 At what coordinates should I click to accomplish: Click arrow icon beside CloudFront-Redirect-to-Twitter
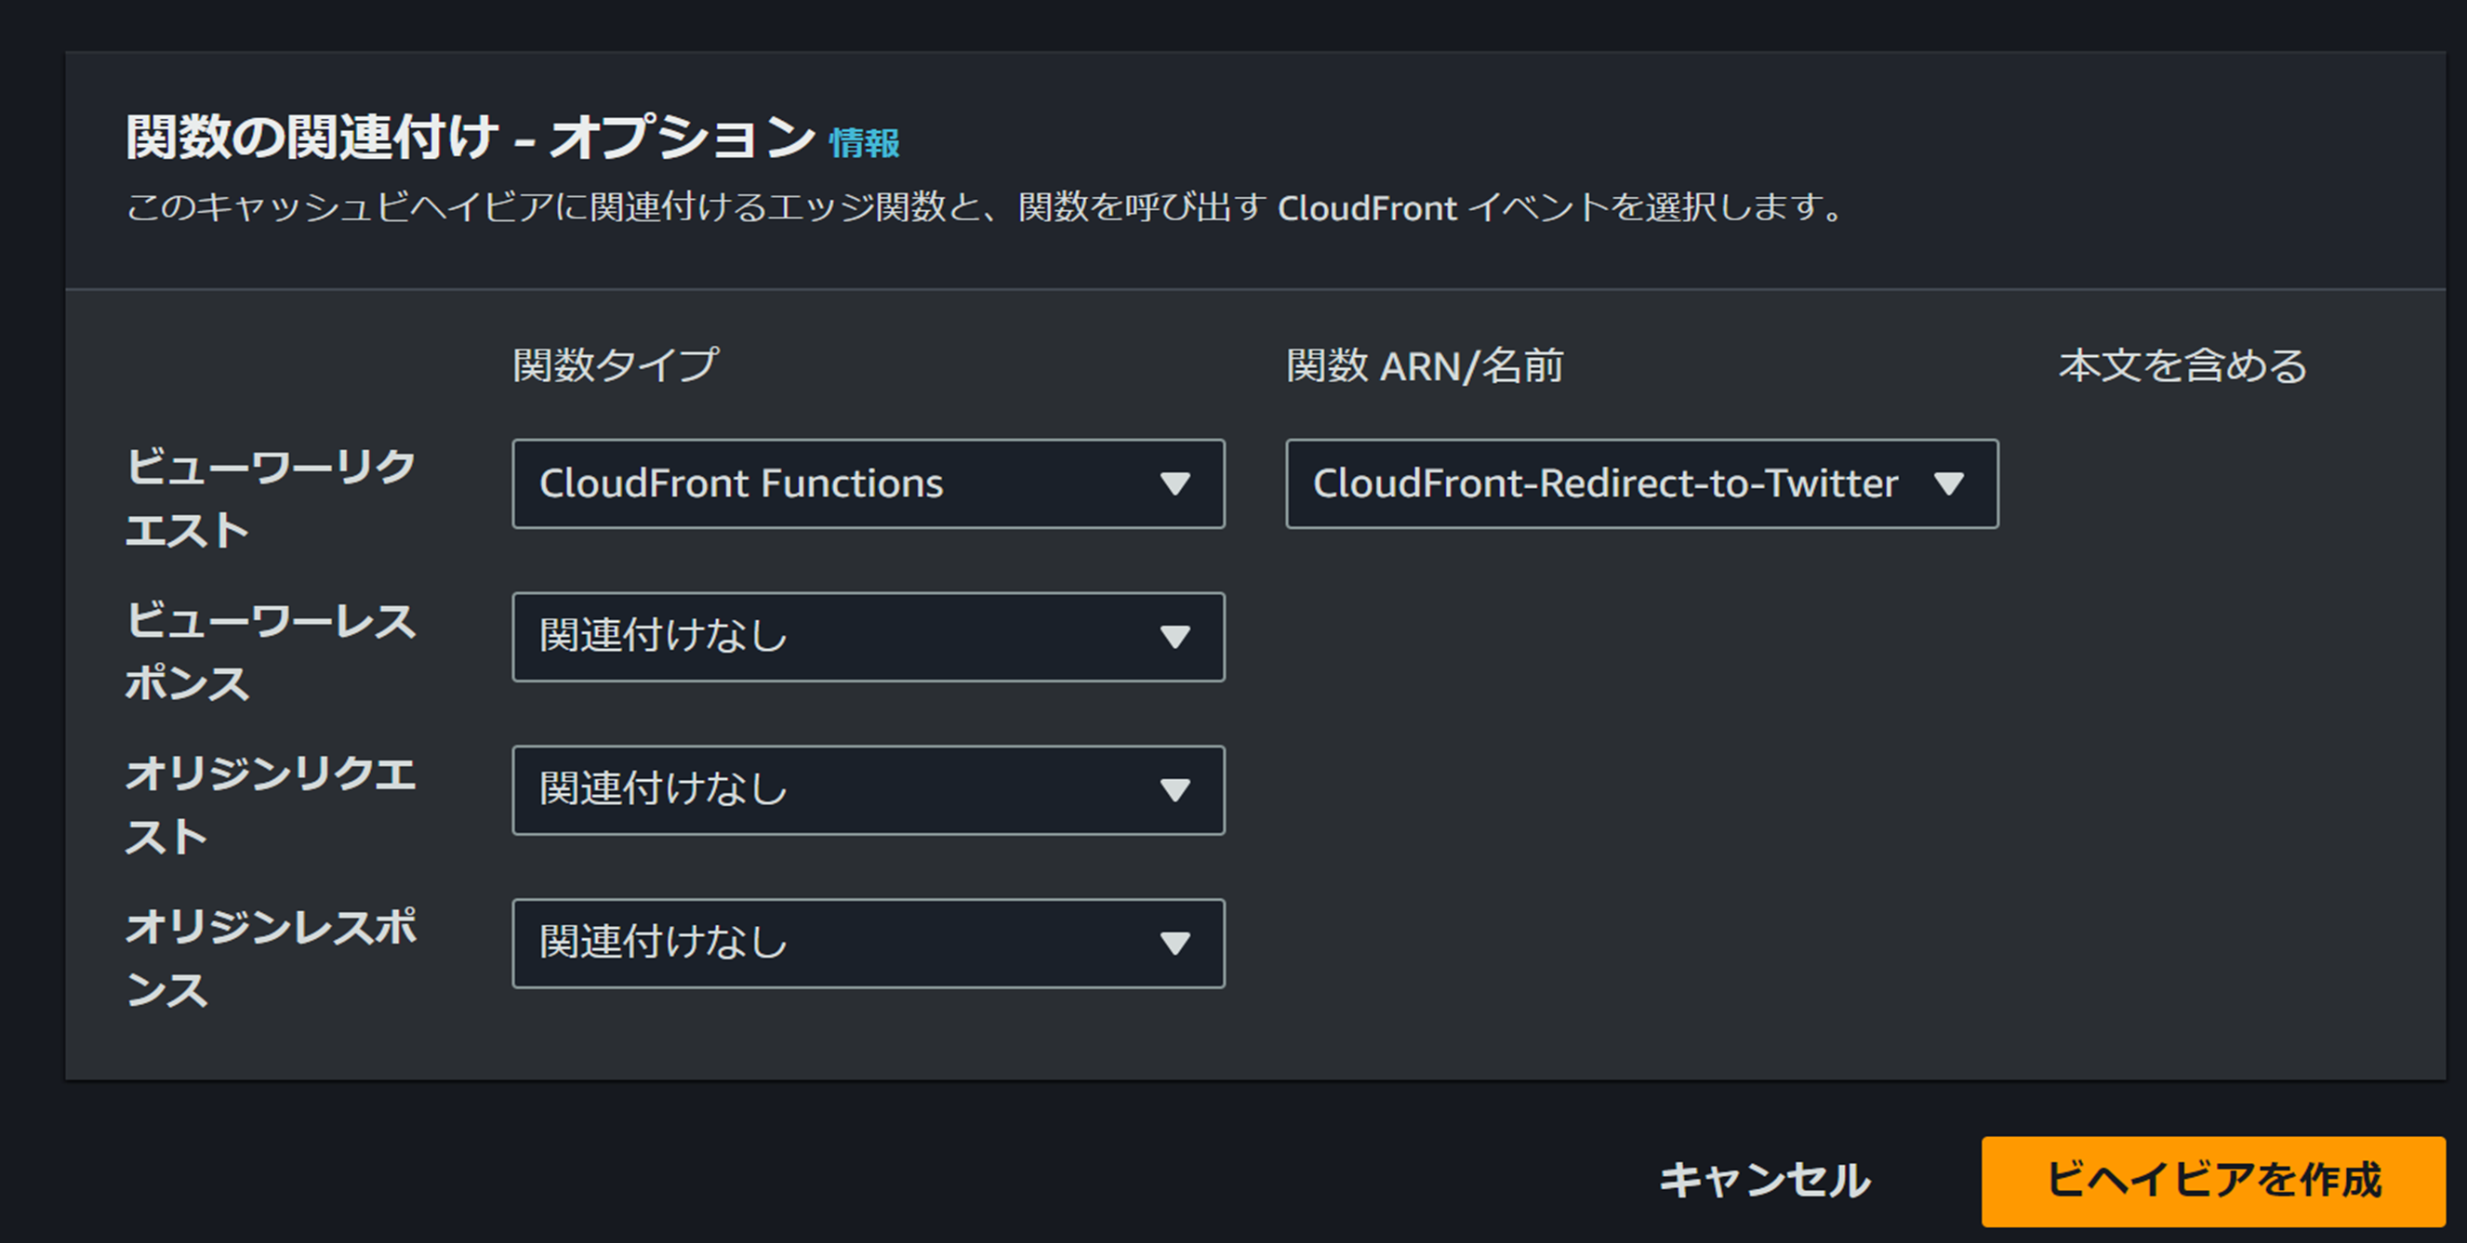(1949, 483)
